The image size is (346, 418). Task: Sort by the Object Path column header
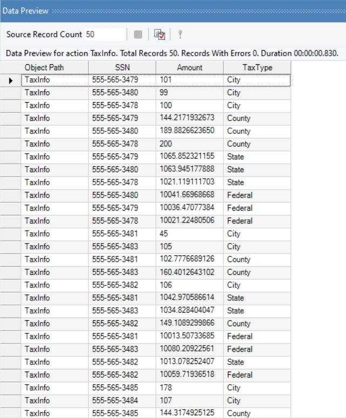[55, 68]
